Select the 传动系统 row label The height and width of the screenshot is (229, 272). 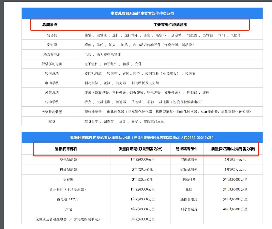click(x=52, y=102)
